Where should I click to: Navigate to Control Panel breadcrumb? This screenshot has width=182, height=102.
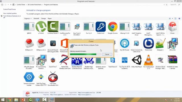(21, 5)
